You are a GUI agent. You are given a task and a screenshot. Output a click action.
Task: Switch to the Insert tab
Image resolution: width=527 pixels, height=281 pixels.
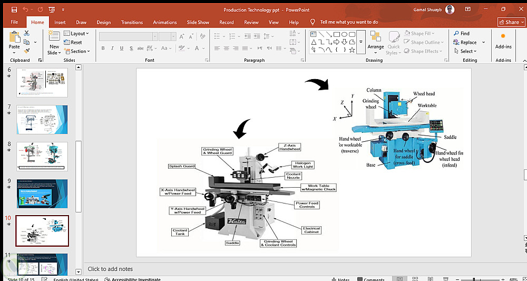pos(60,22)
